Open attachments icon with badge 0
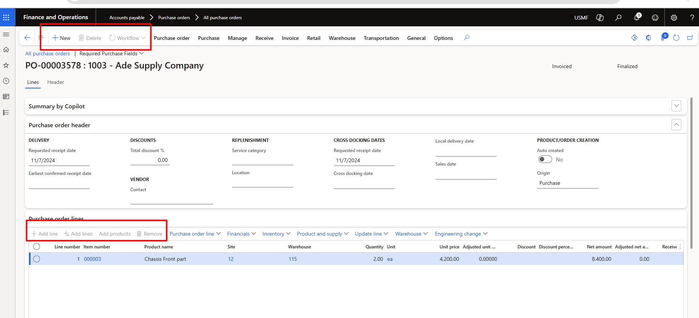Screen dimensions: 699x318 [x=664, y=37]
